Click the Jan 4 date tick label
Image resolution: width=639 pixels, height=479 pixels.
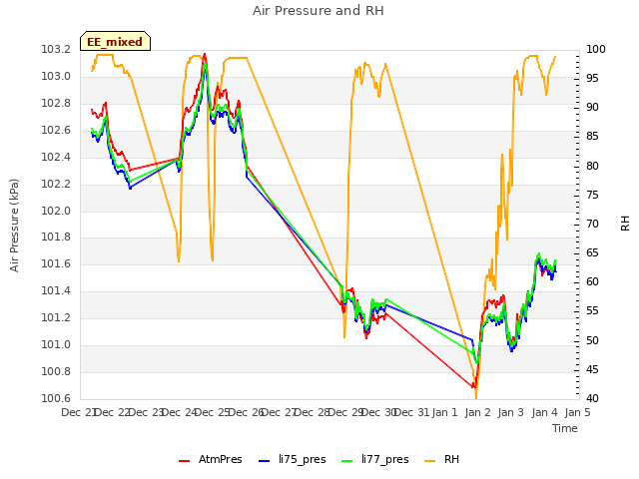click(x=544, y=412)
